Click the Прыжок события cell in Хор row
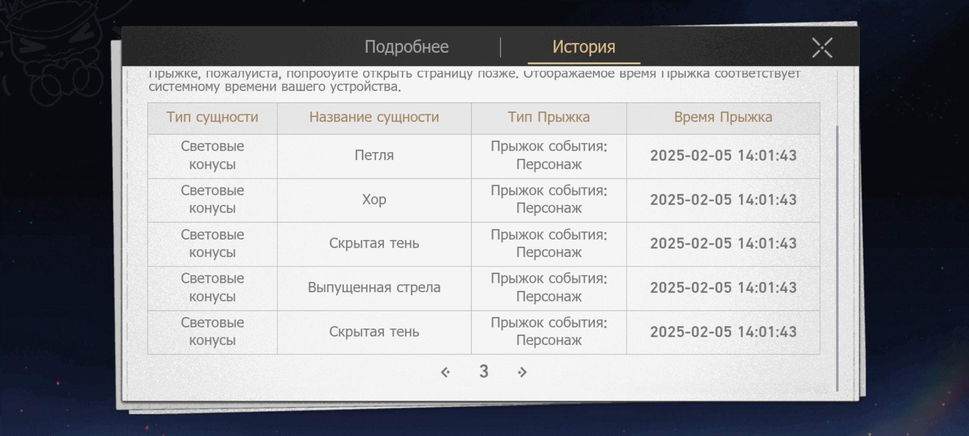This screenshot has width=969, height=436. [x=549, y=199]
